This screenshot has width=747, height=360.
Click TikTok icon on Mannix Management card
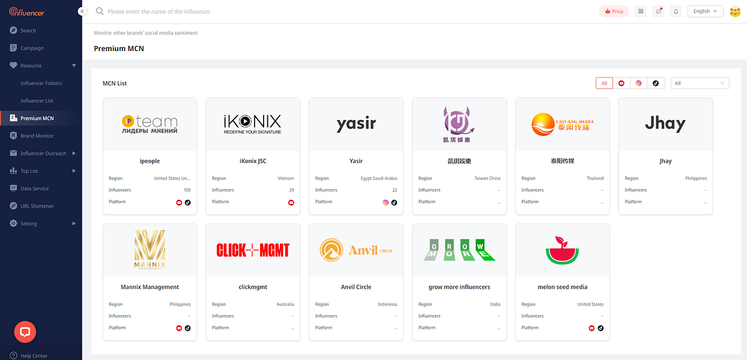[x=187, y=328]
